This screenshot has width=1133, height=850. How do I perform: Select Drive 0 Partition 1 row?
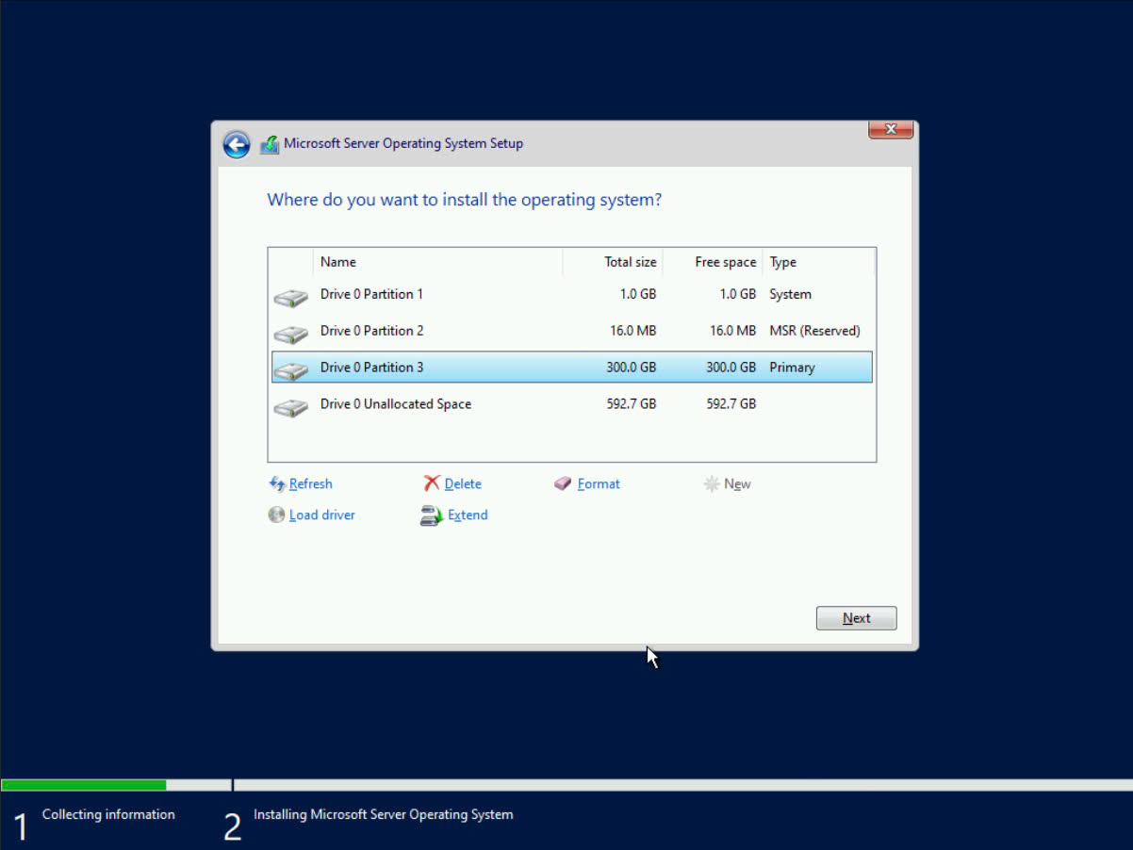[572, 294]
